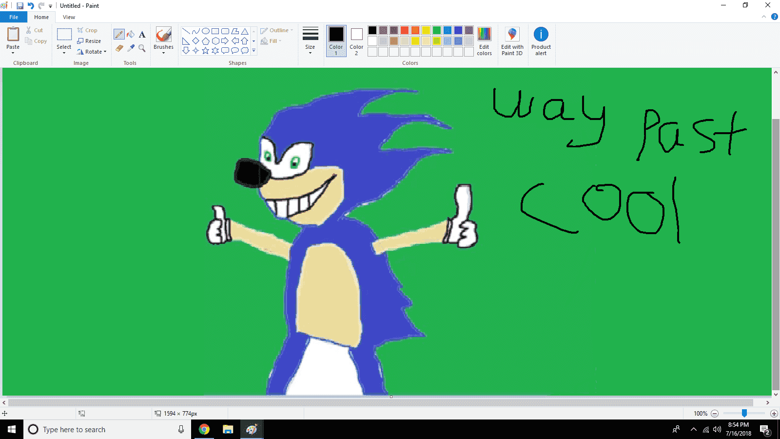This screenshot has width=780, height=439.
Task: Select the Color picker eyedropper tool
Action: tap(131, 48)
